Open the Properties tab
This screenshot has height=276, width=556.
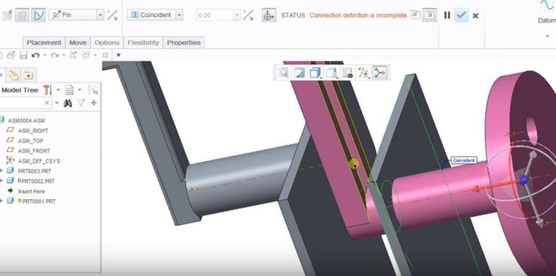pos(184,42)
